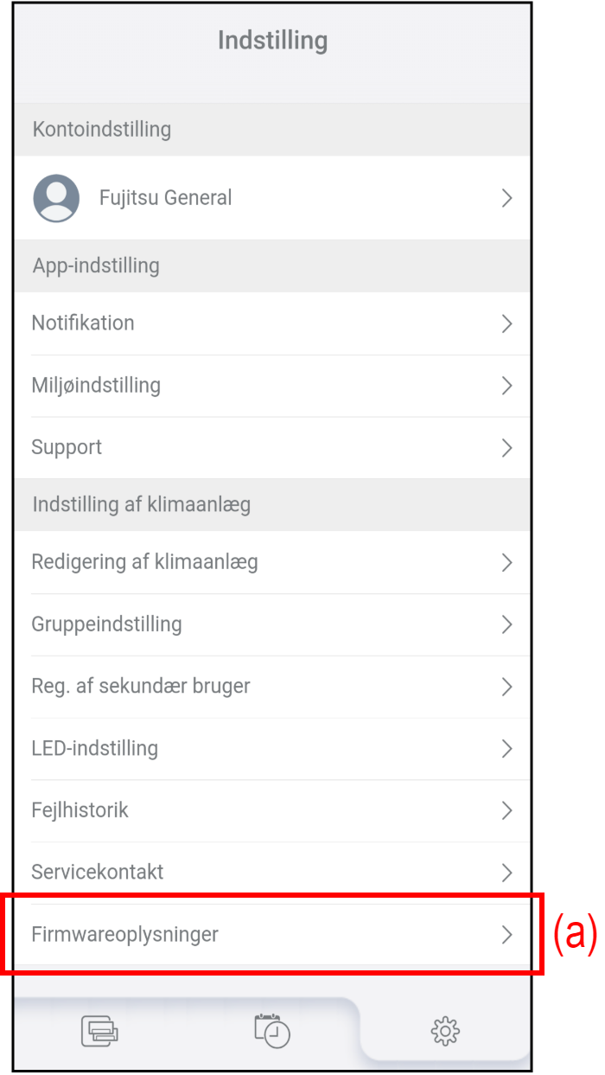Select the settings gear tab icon
Image resolution: width=605 pixels, height=1075 pixels.
pos(445,1030)
